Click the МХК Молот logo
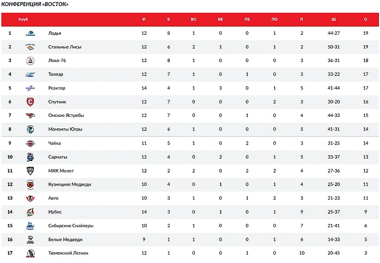The width and height of the screenshot is (380, 263). click(x=30, y=170)
